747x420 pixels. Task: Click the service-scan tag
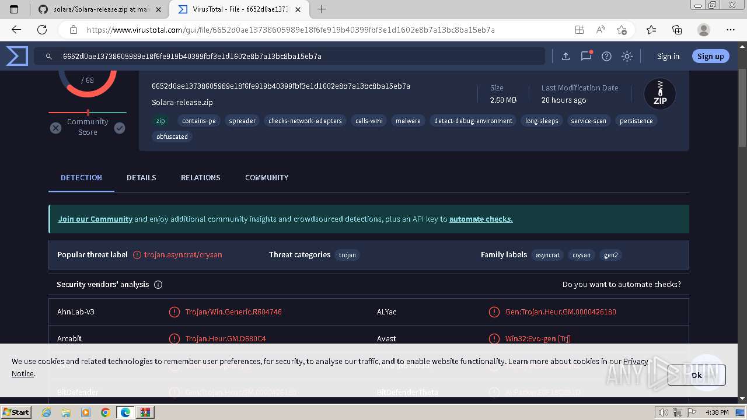coord(589,121)
